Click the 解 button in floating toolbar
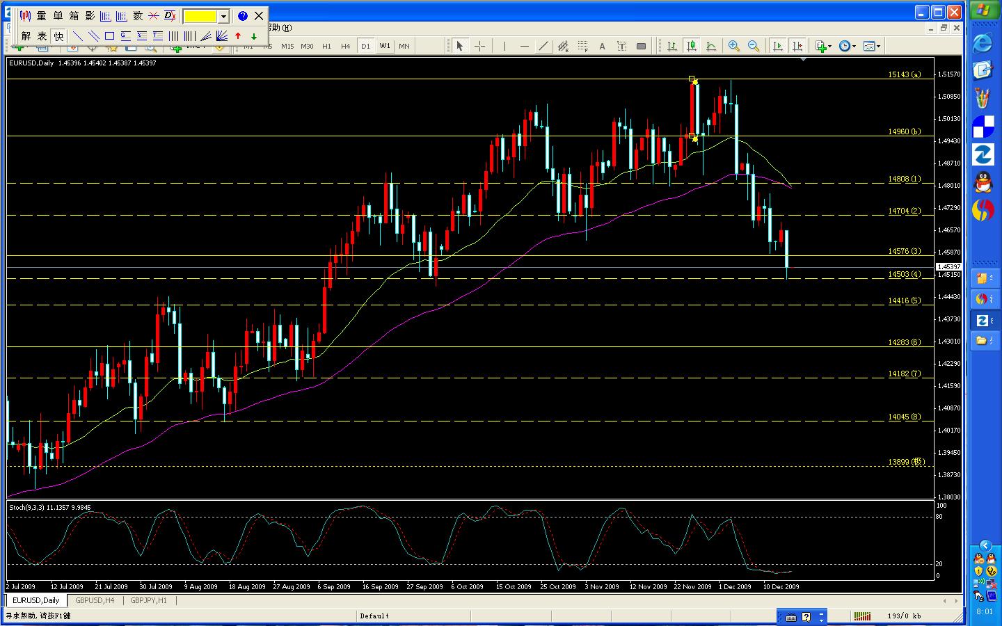 coord(26,36)
